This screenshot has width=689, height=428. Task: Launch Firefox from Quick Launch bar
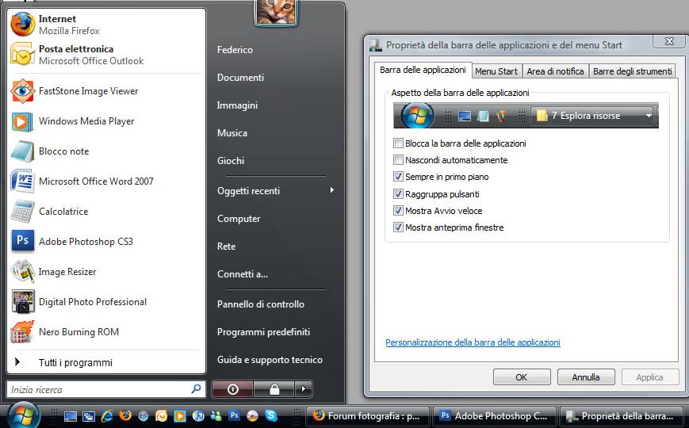pos(125,415)
